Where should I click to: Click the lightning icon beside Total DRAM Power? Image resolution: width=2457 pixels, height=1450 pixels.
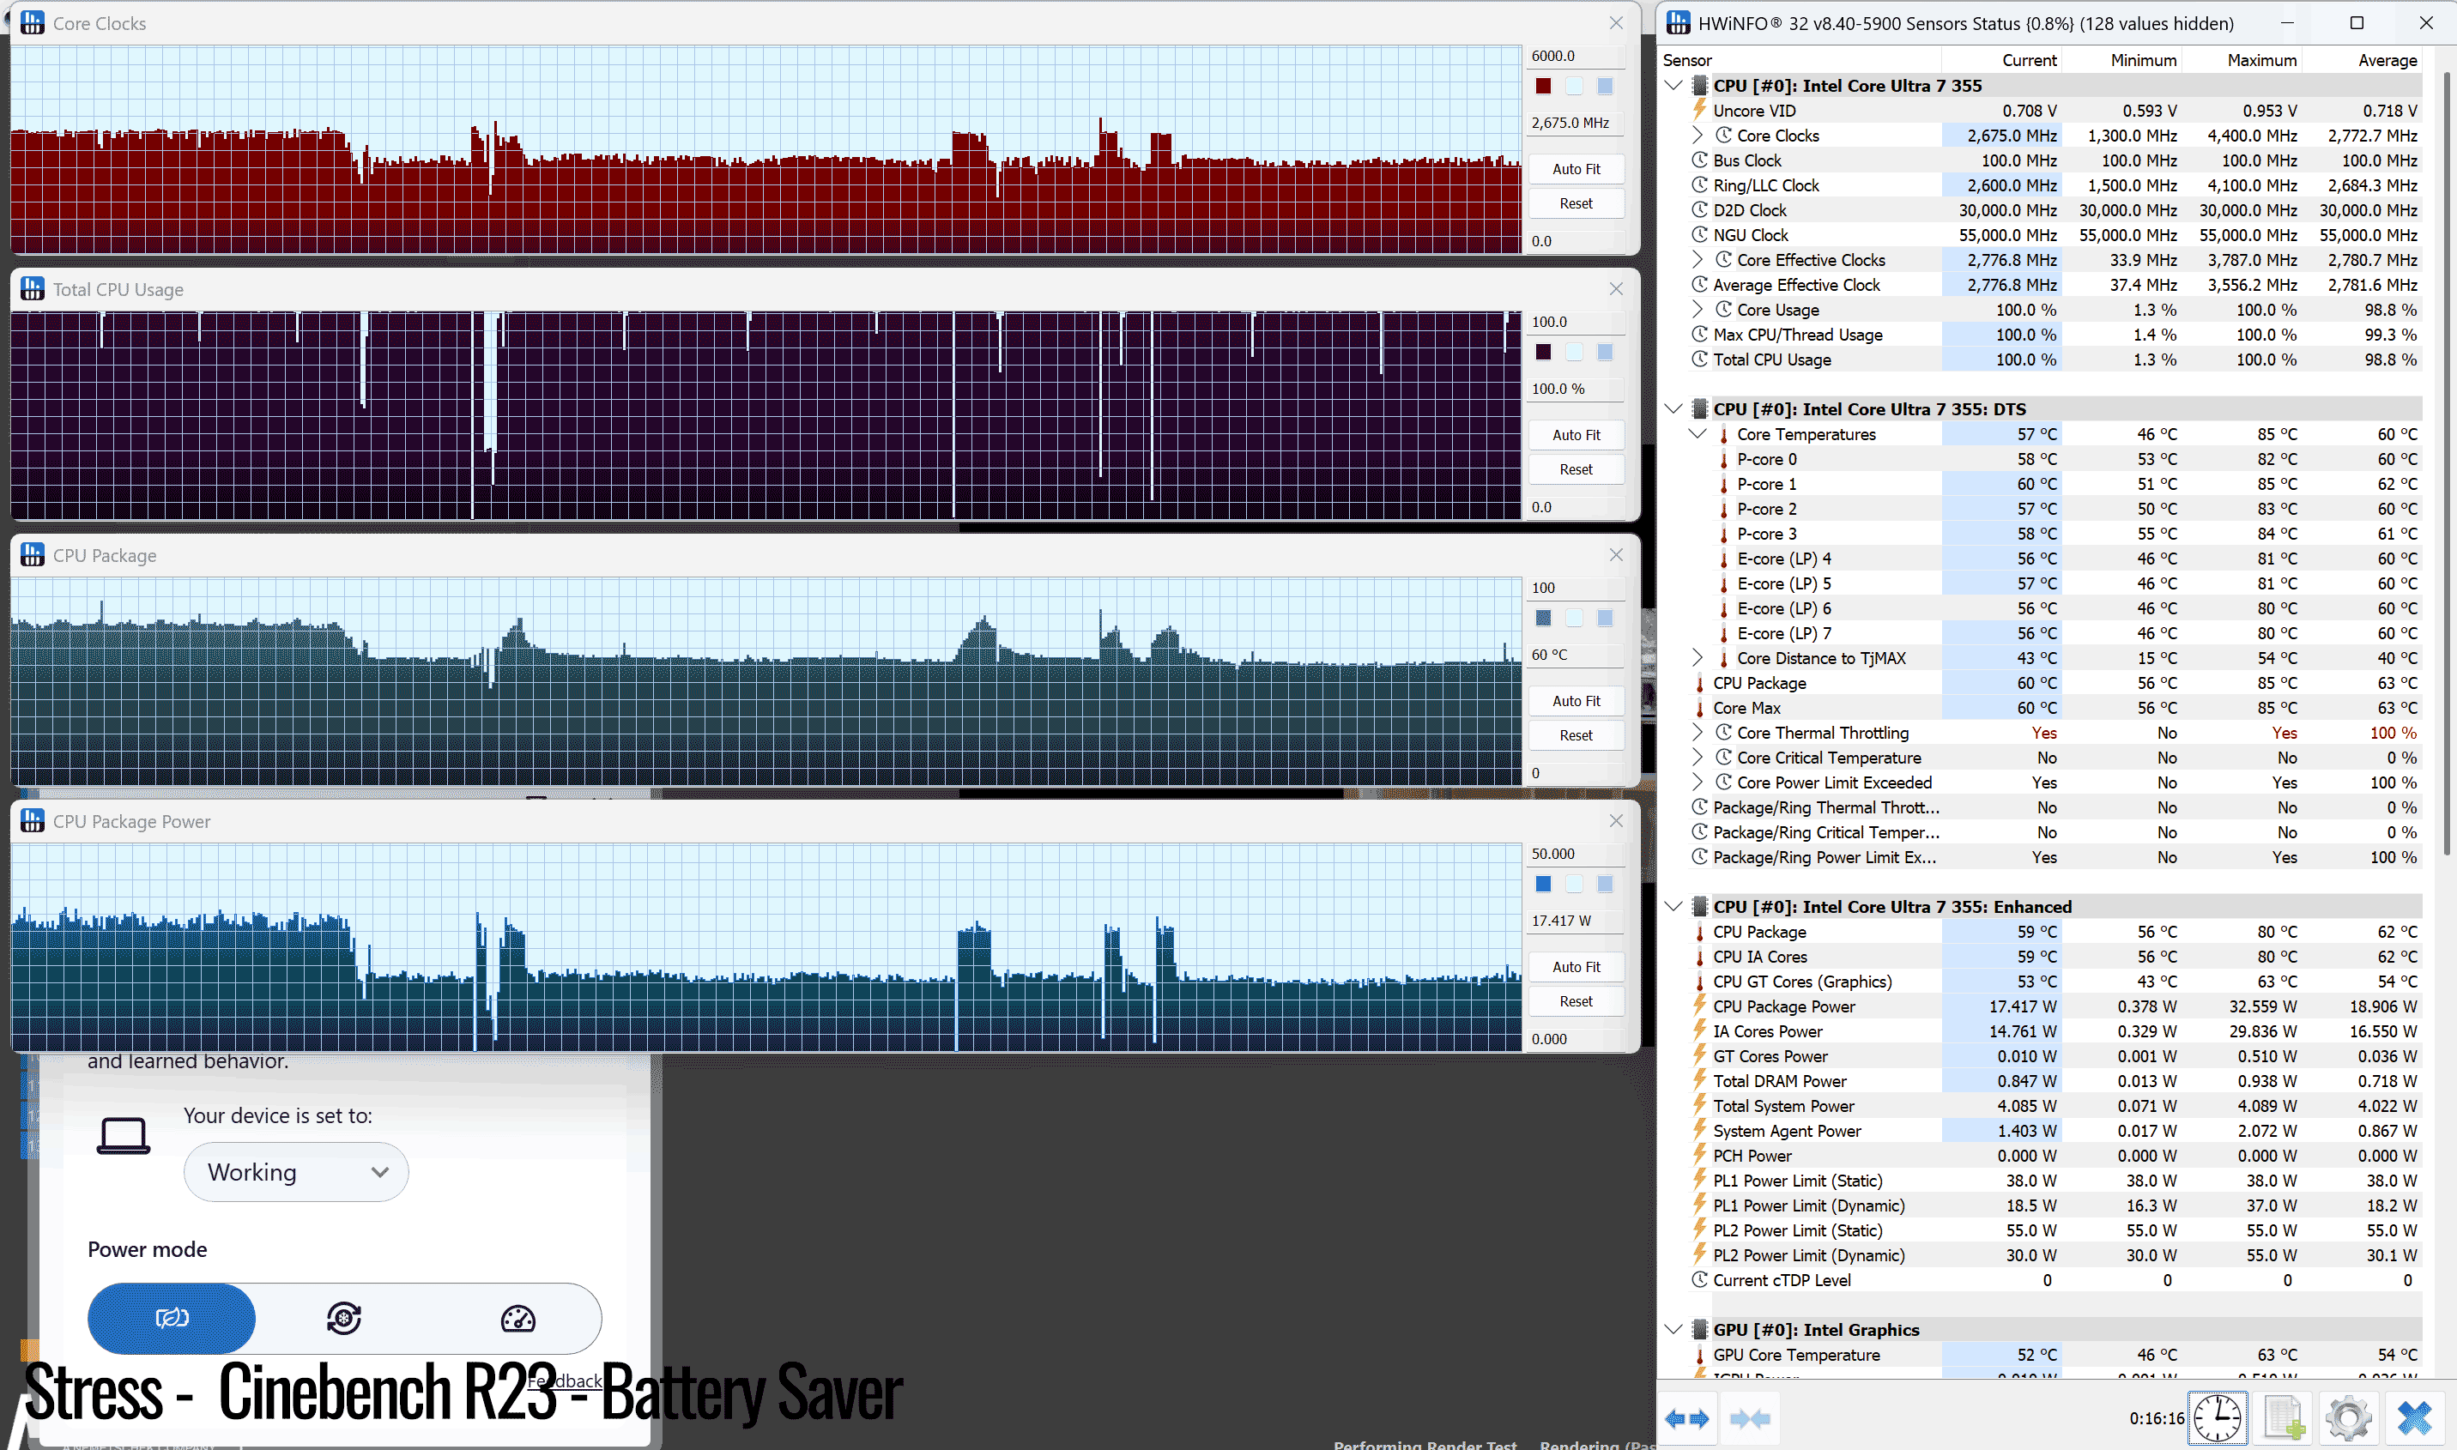(x=1699, y=1081)
